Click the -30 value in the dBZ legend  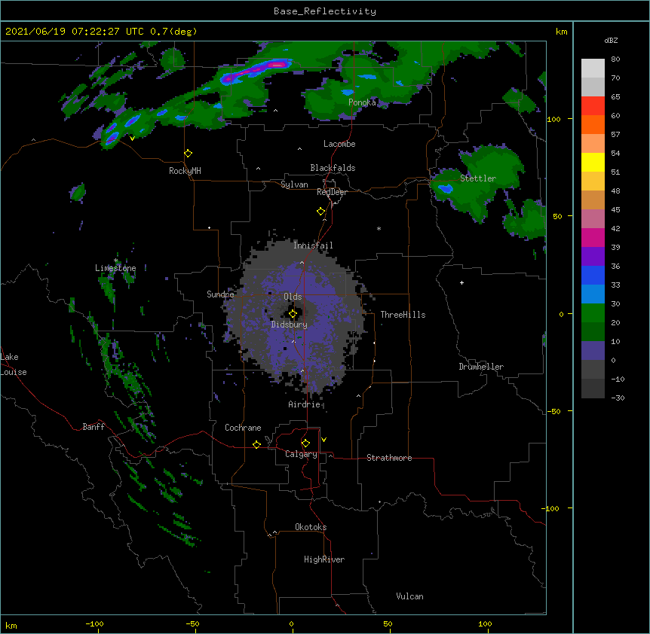point(618,398)
